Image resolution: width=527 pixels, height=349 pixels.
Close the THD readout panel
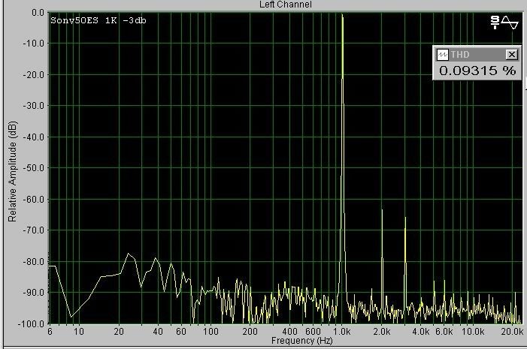tap(511, 54)
